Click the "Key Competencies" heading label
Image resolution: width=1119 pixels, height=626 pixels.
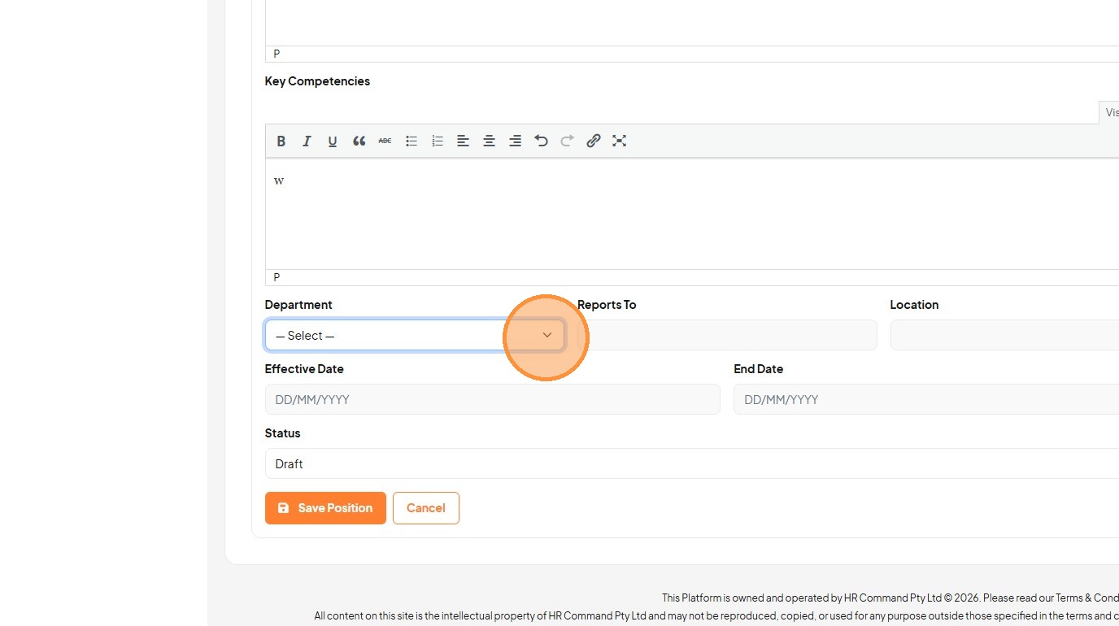click(x=317, y=81)
